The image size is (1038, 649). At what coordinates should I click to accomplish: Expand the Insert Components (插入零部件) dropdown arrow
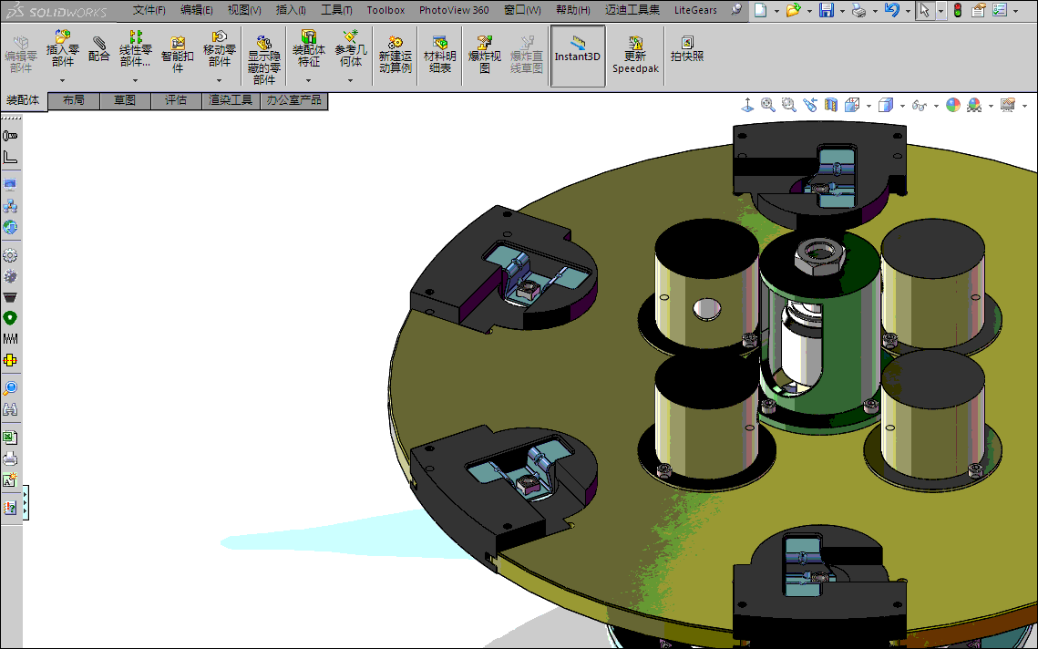coord(63,80)
